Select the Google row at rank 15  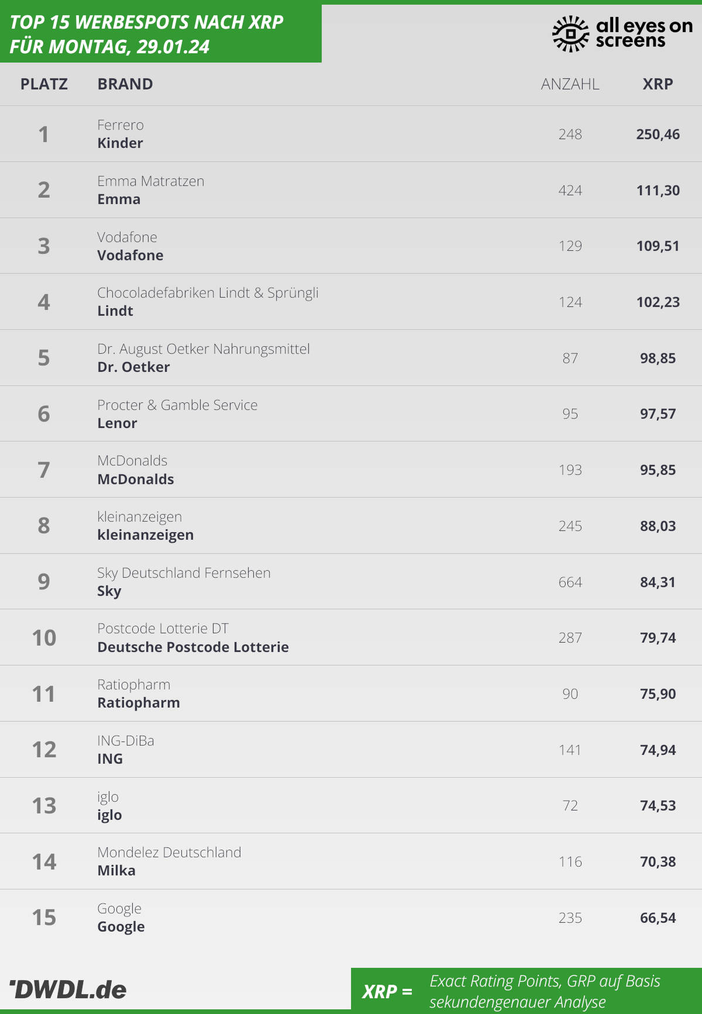coord(351,918)
